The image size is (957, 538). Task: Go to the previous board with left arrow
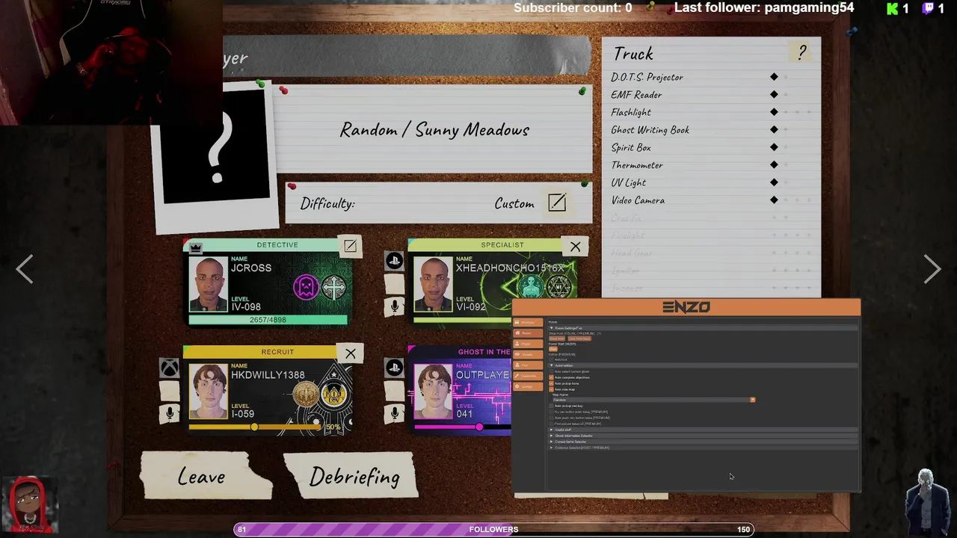click(25, 269)
